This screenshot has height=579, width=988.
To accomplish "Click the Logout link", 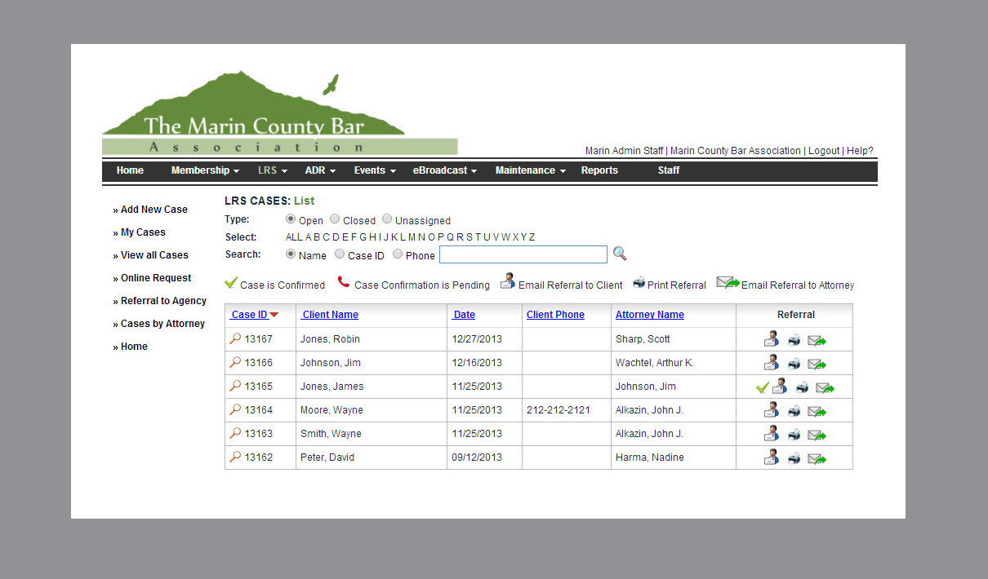I will point(824,151).
